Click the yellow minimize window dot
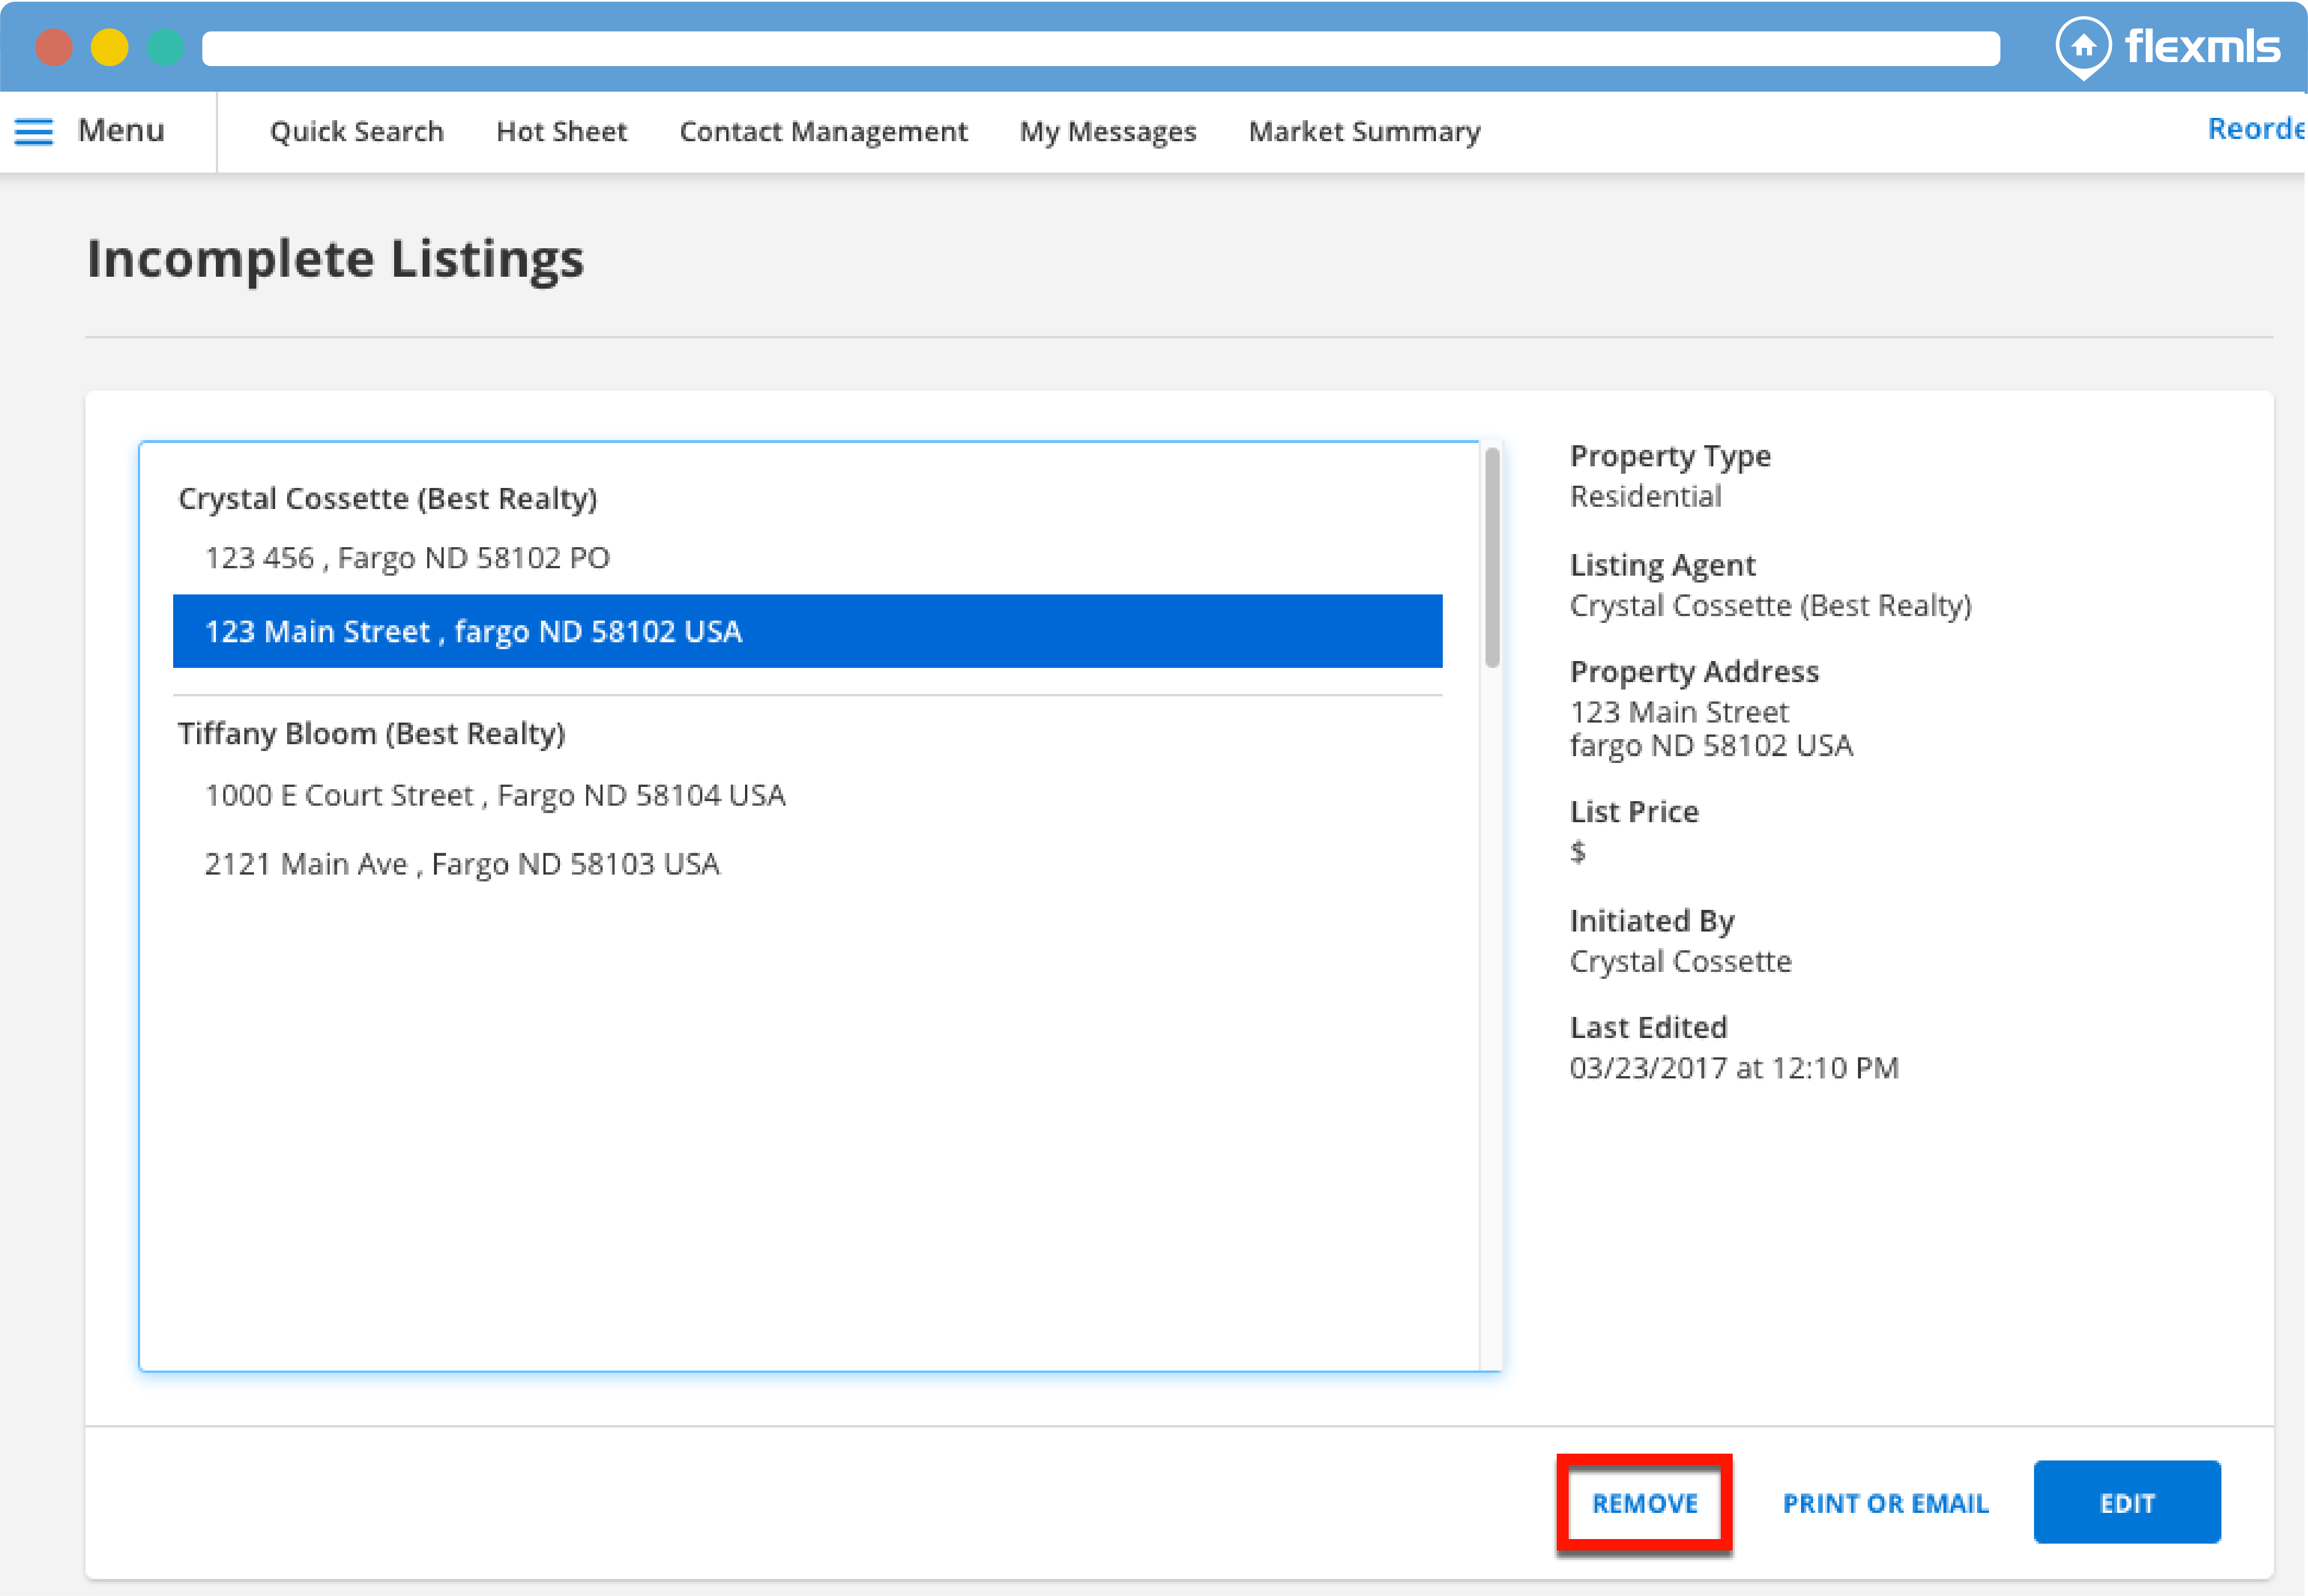The width and height of the screenshot is (2308, 1596). [x=110, y=47]
